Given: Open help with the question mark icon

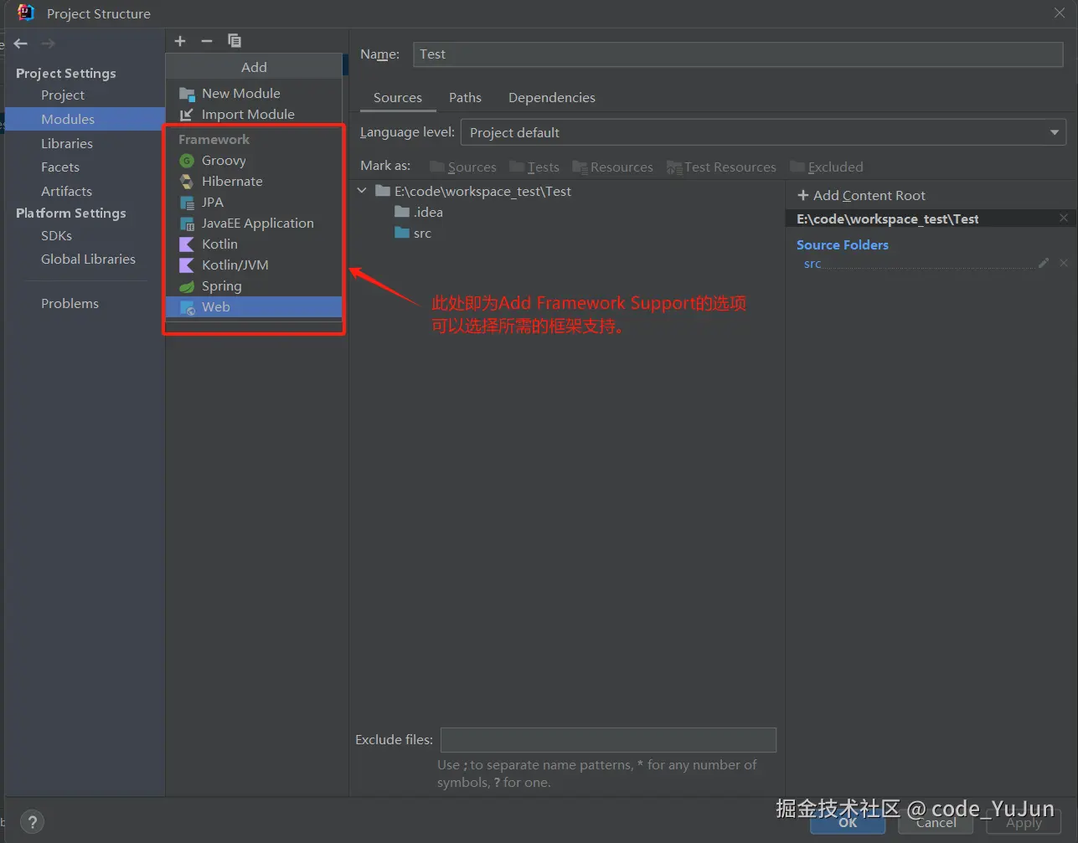Looking at the screenshot, I should pos(32,821).
